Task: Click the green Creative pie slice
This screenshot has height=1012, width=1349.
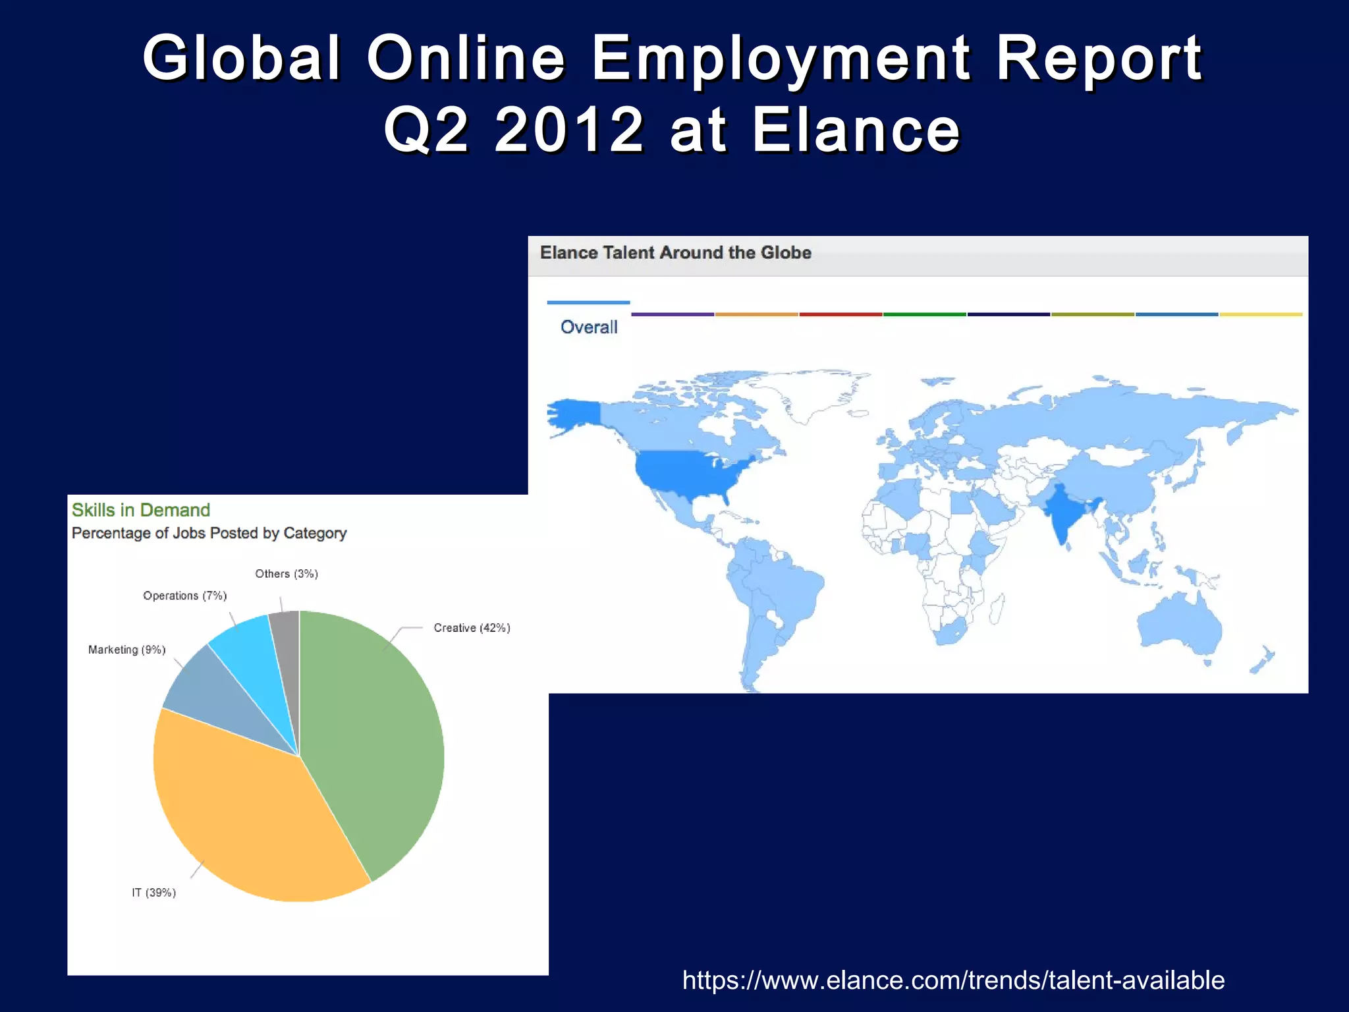Action: [375, 738]
